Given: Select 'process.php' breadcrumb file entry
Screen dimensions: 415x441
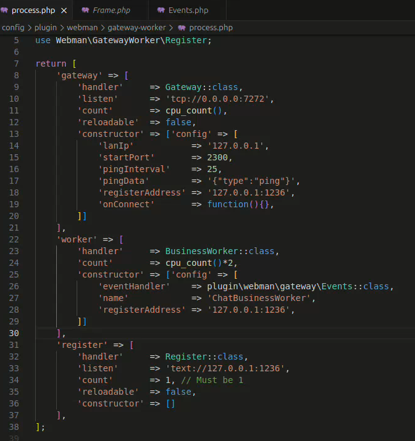Looking at the screenshot, I should click(211, 28).
